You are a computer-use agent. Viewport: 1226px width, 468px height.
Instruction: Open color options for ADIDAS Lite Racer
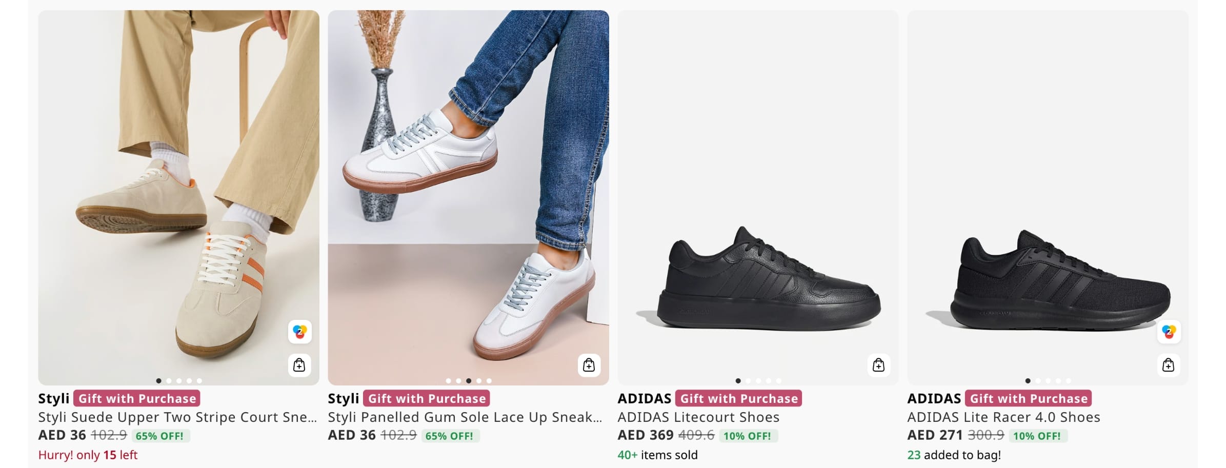1169,332
